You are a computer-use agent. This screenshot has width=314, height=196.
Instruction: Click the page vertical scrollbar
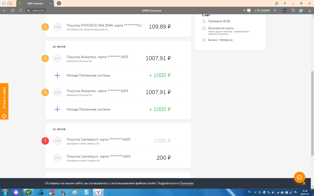pyautogui.click(x=312, y=113)
